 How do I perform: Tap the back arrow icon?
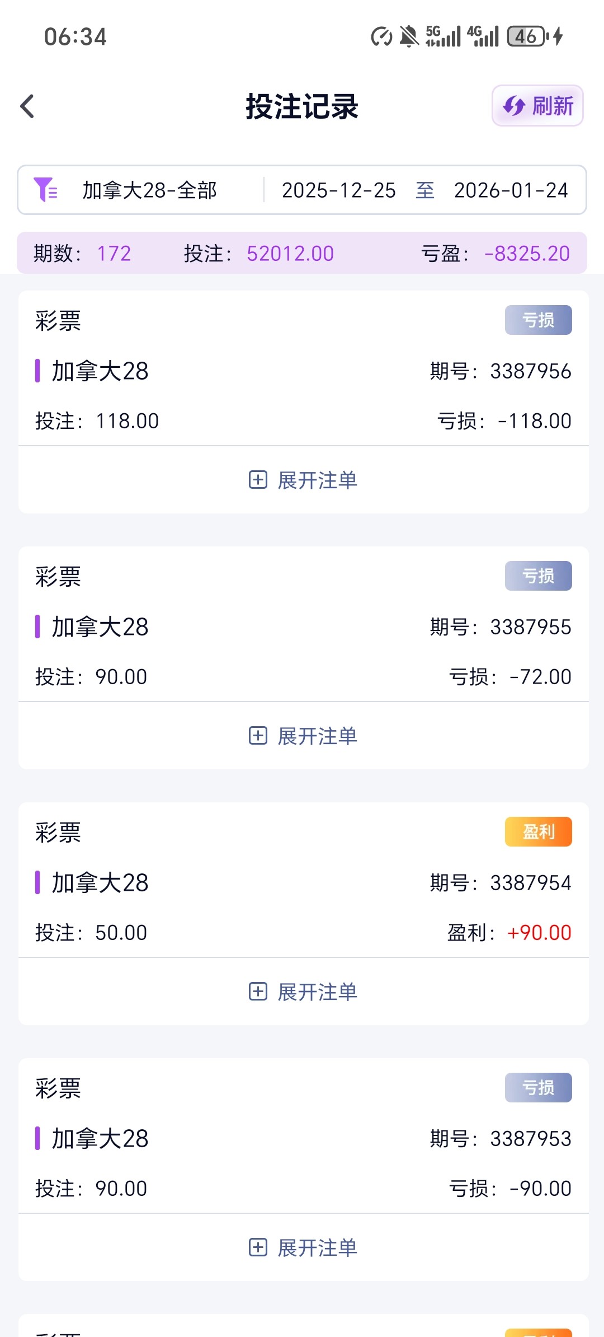[x=27, y=106]
